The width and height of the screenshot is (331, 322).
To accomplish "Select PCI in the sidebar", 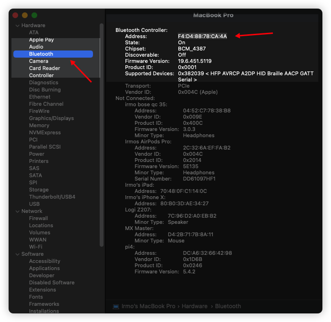I will click(x=33, y=140).
